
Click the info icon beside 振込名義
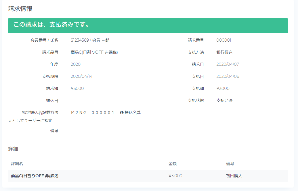coord(122,113)
